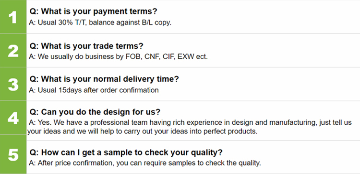The image size is (360, 174).
Task: Select the normal delivery time question
Action: click(104, 79)
